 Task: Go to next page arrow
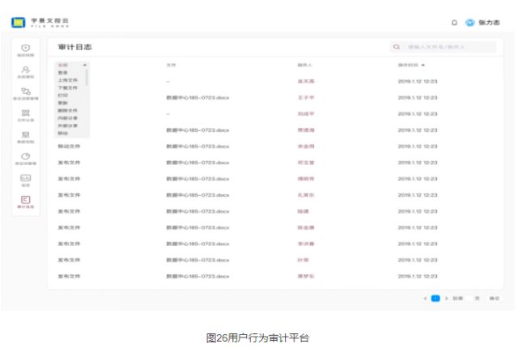pyautogui.click(x=446, y=299)
